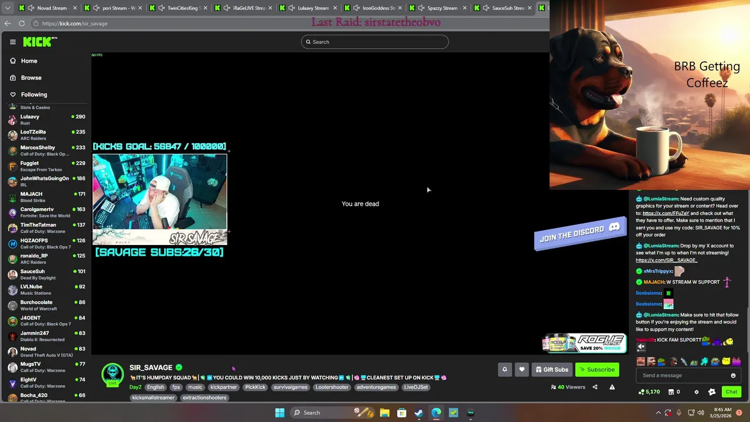The image size is (750, 422).
Task: Click the 5,170 channel points icon
Action: [640, 392]
